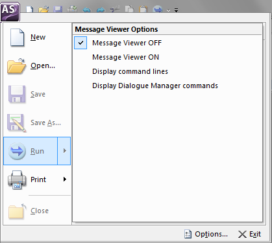Click Exit button at menu bottom
The image size is (272, 243).
tap(249, 234)
